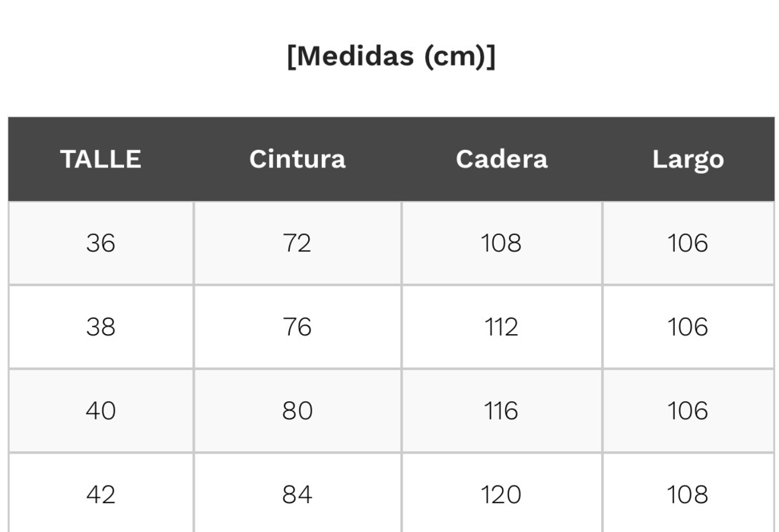Click cadera value 108 in row 36
This screenshot has width=779, height=532.
(501, 243)
